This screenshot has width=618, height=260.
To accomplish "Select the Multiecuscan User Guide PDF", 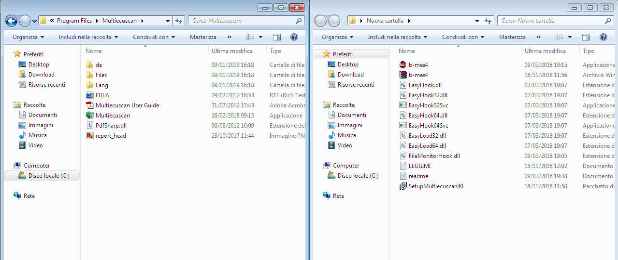I will [127, 105].
